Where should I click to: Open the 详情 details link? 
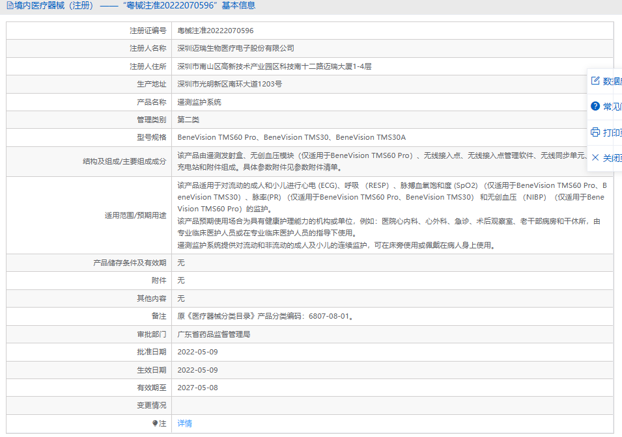[x=185, y=423]
